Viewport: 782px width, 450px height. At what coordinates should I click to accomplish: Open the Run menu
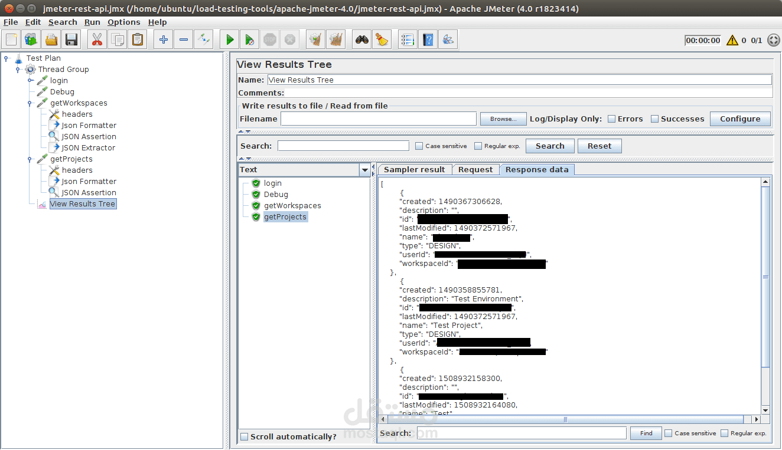tap(92, 22)
